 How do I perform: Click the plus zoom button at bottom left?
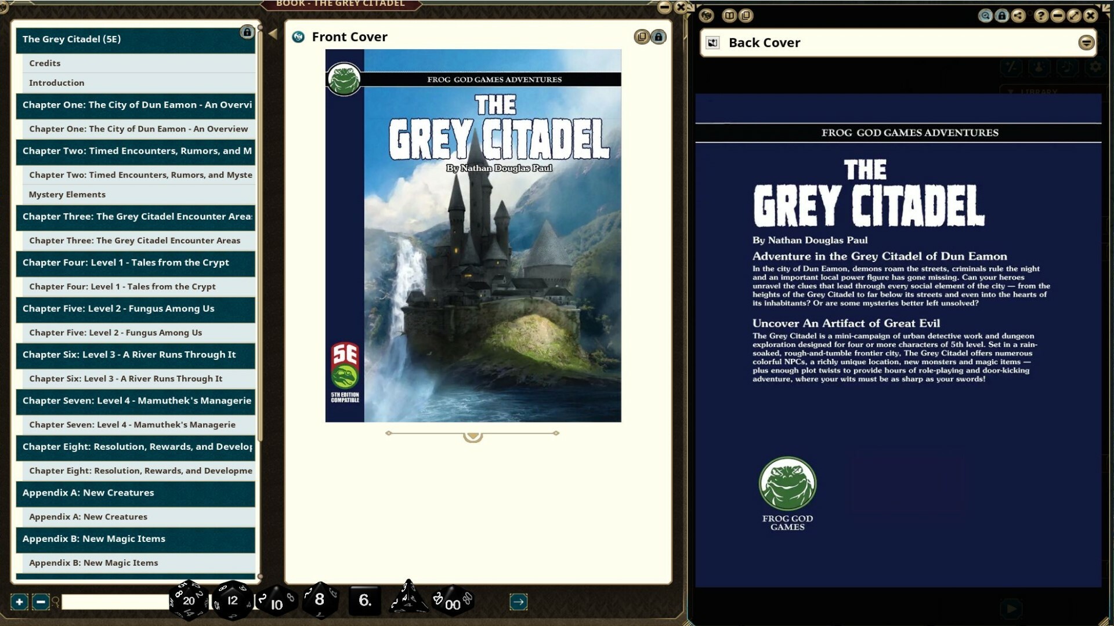[x=19, y=602]
